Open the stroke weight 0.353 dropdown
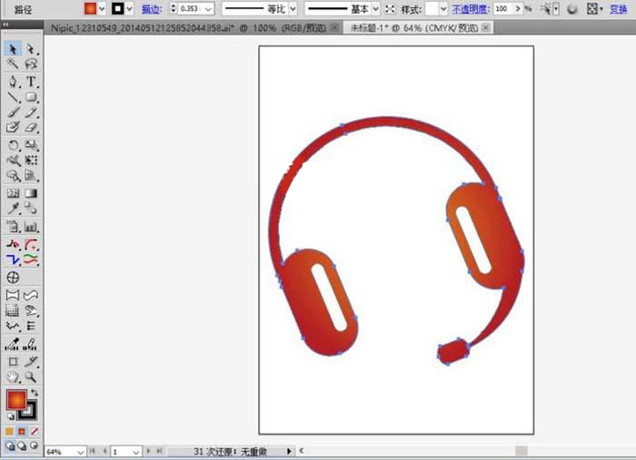This screenshot has height=460, width=636. pos(208,9)
